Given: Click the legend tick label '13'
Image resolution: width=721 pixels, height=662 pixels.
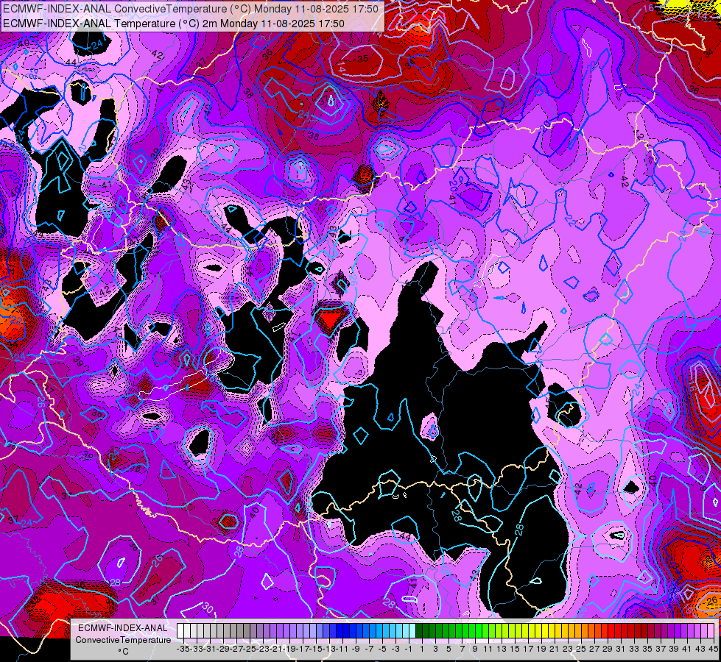Looking at the screenshot, I should click(502, 649).
